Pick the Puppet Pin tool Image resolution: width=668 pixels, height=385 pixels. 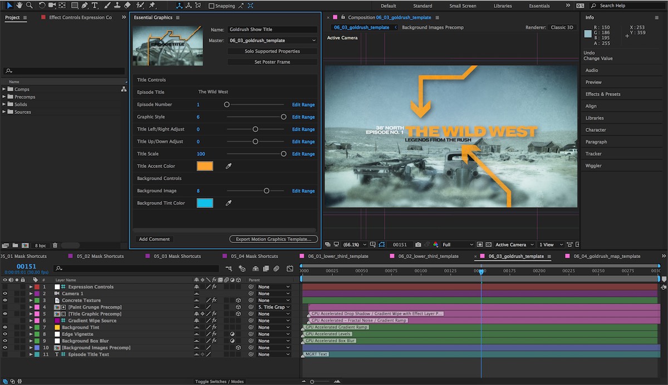click(x=153, y=6)
